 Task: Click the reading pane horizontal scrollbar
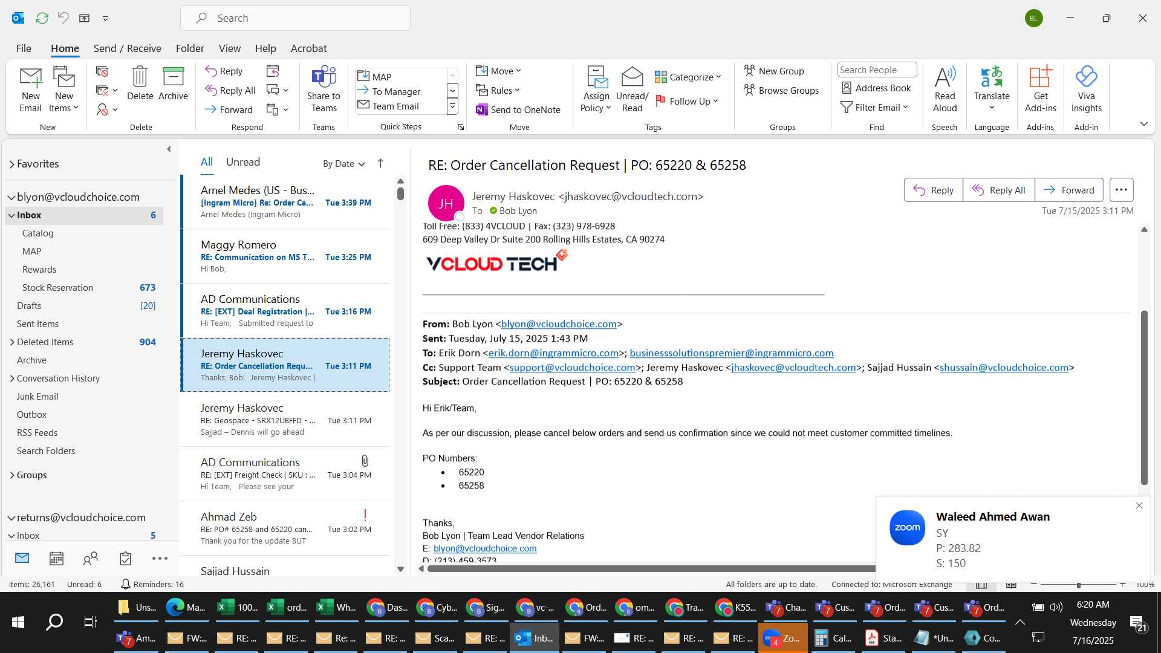pyautogui.click(x=651, y=568)
